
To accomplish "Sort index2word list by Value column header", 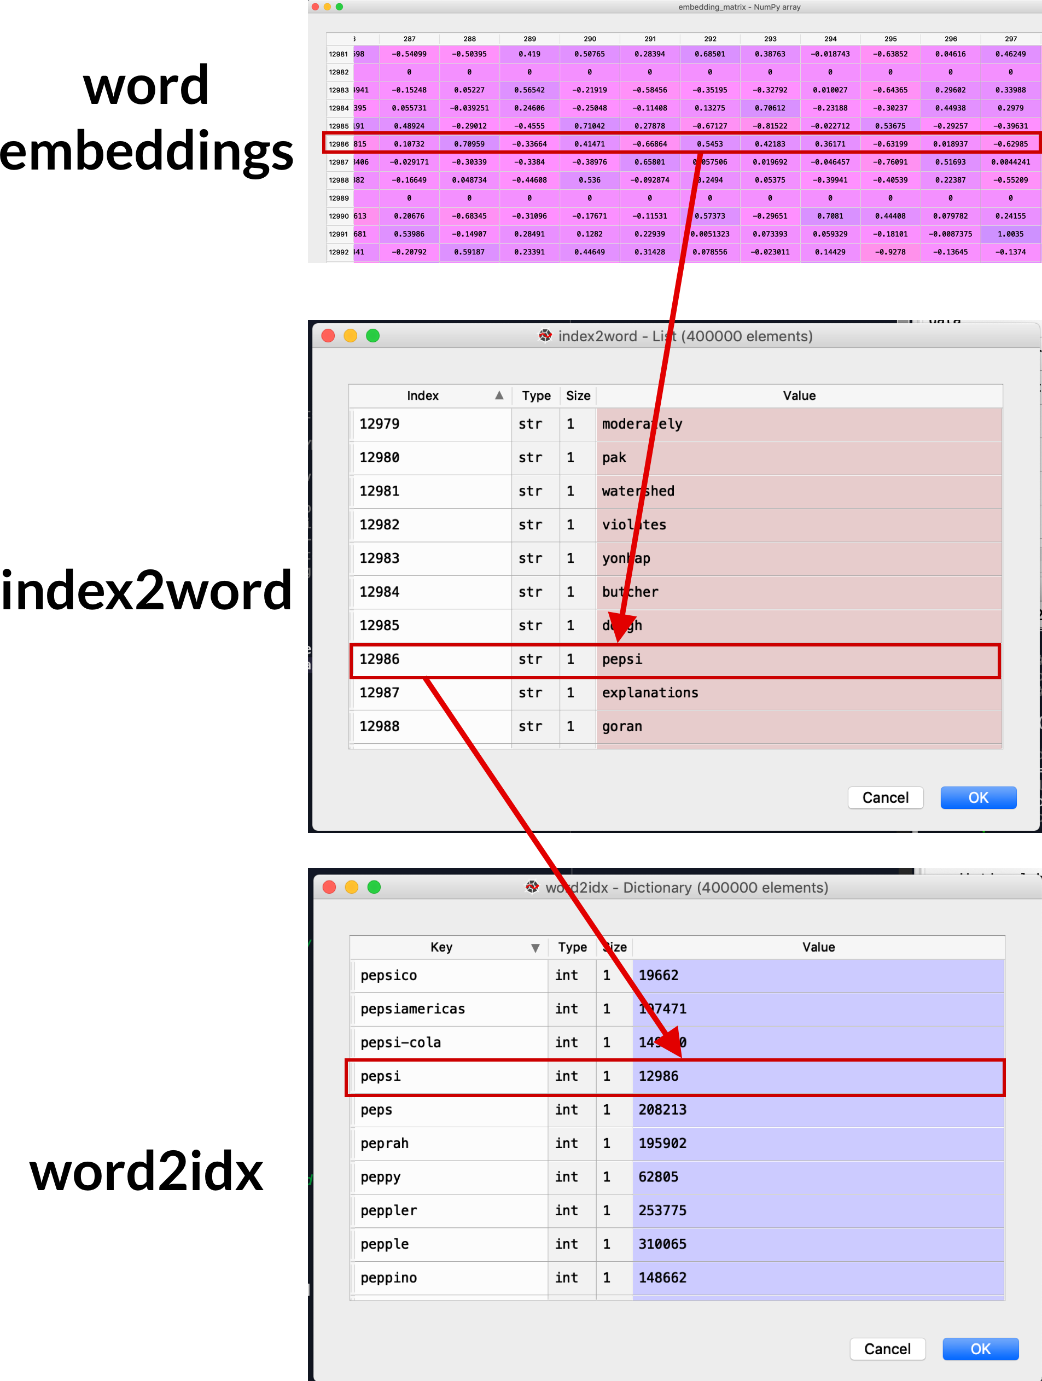I will (799, 396).
